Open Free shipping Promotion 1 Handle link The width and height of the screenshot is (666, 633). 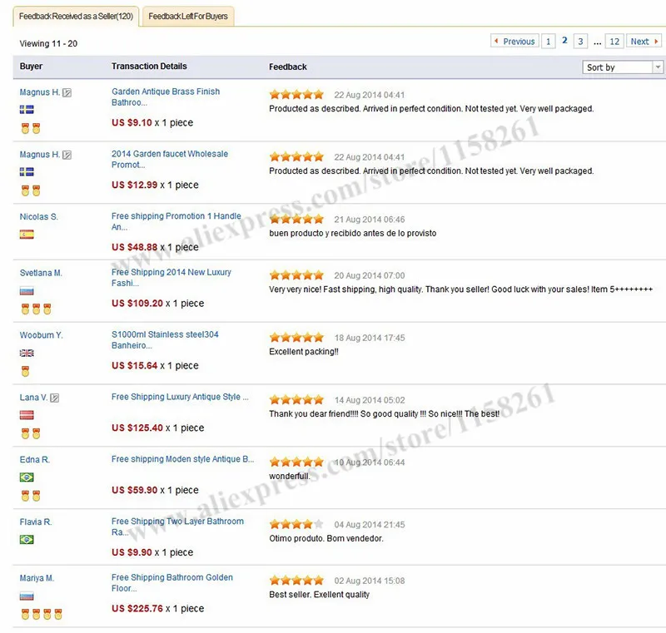point(176,221)
